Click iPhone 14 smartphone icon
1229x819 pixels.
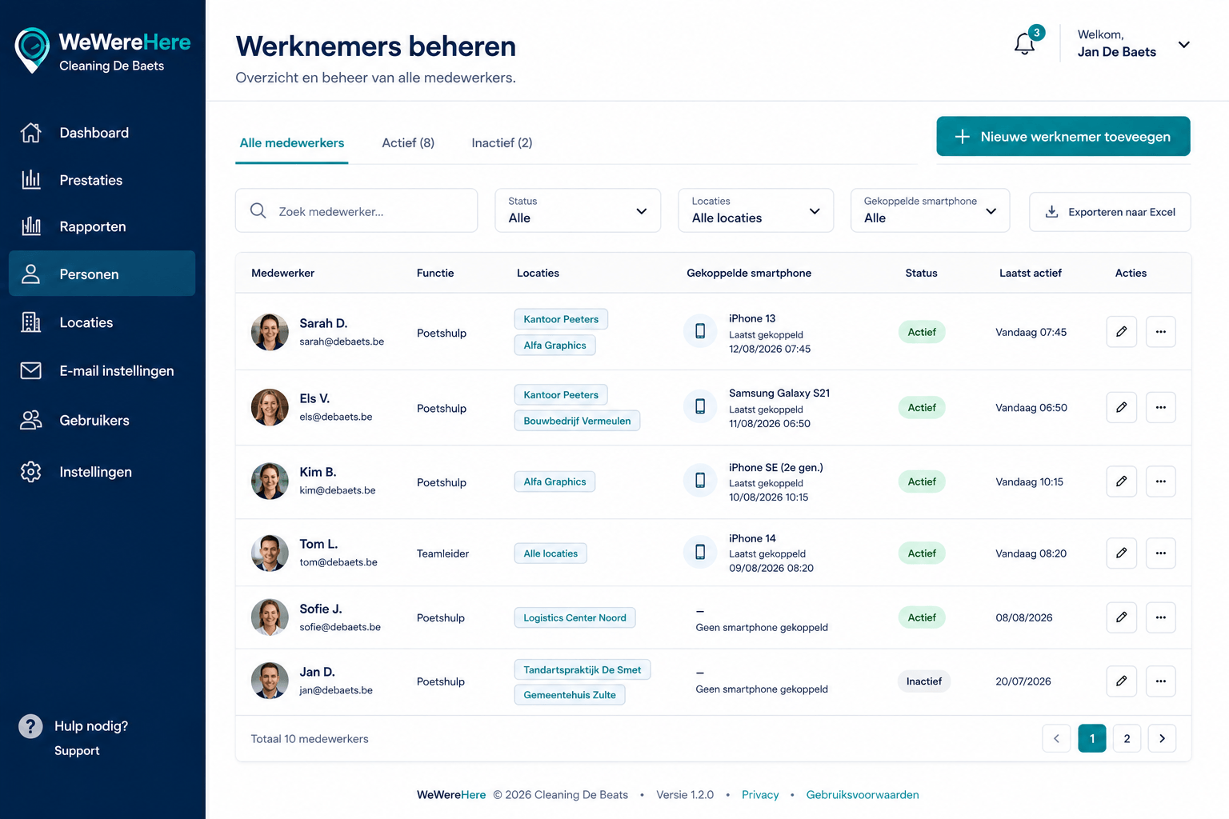[x=700, y=552]
